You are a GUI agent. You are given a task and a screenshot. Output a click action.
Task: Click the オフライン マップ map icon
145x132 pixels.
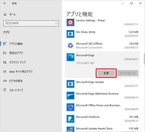[5, 62]
